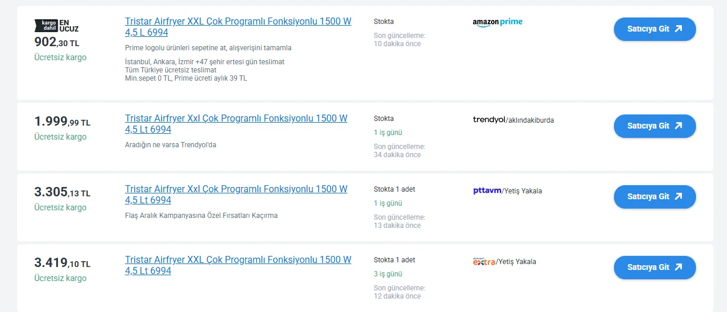Click the Hepsiburada Extra seller logo
The image size is (727, 312).
coord(484,261)
